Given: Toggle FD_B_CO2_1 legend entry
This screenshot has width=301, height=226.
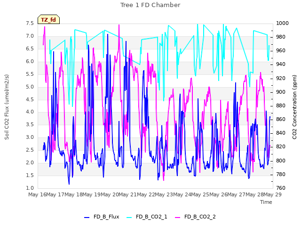Looking at the screenshot, I should tap(147, 217).
